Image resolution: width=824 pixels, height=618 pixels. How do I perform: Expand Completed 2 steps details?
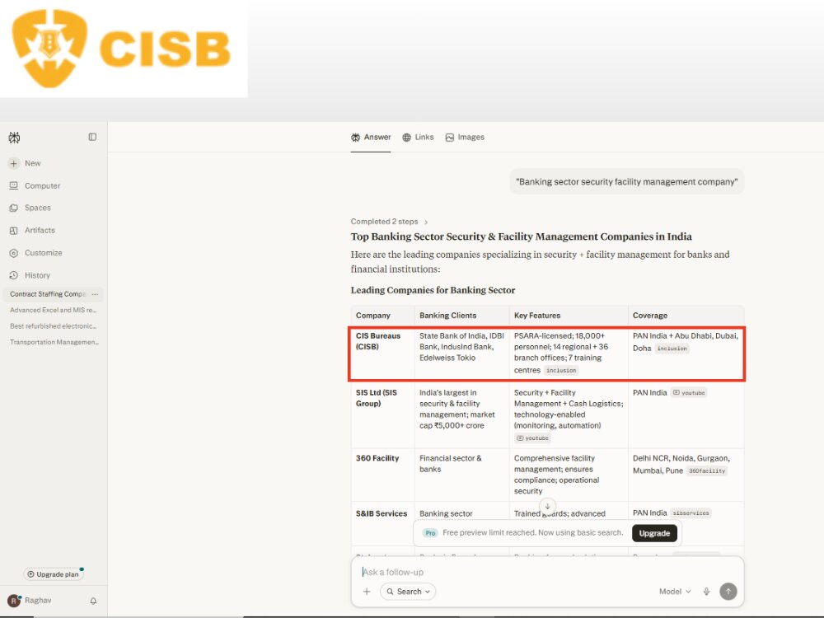pyautogui.click(x=390, y=222)
